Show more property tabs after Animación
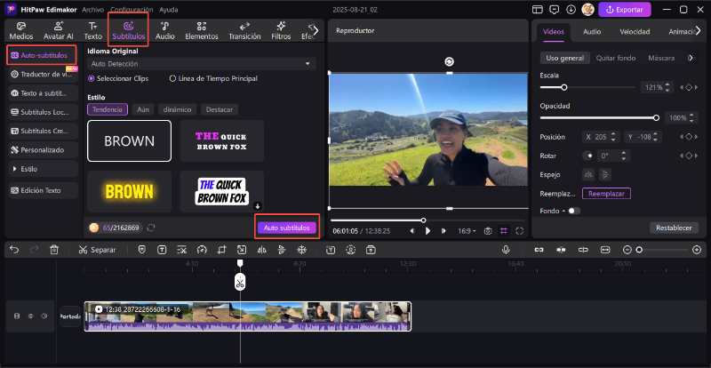 (x=699, y=30)
